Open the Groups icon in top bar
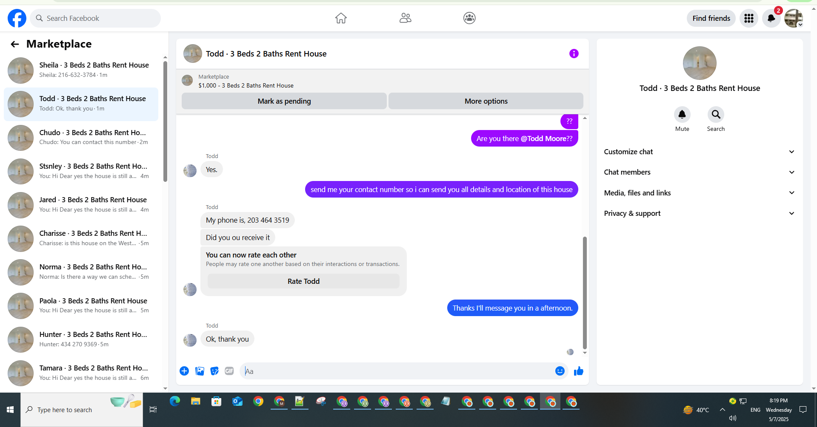This screenshot has height=427, width=817. coord(469,18)
